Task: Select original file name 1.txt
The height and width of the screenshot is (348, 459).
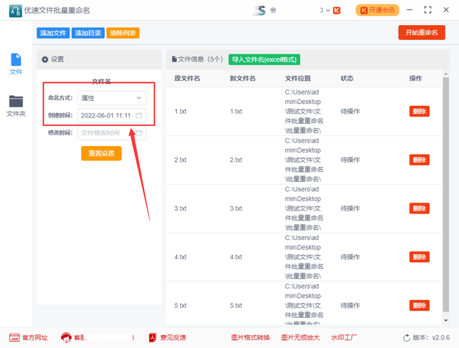Action: tap(180, 111)
